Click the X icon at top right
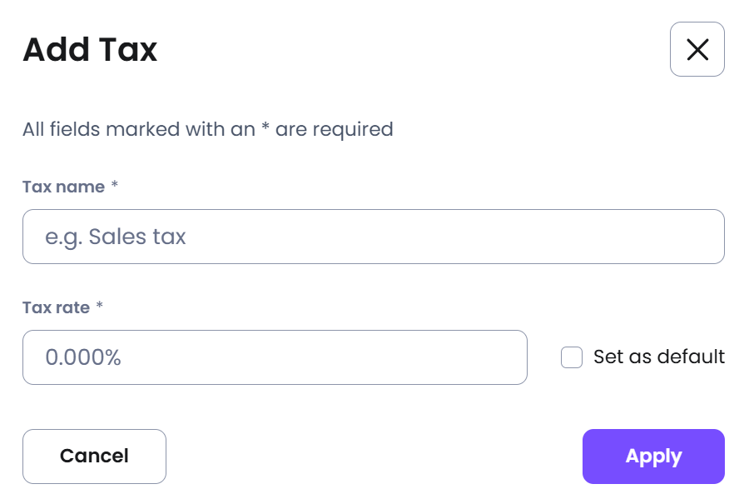This screenshot has width=744, height=504. click(697, 49)
